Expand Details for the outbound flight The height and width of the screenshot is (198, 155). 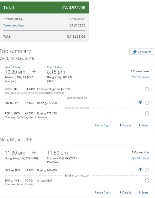click(126, 125)
